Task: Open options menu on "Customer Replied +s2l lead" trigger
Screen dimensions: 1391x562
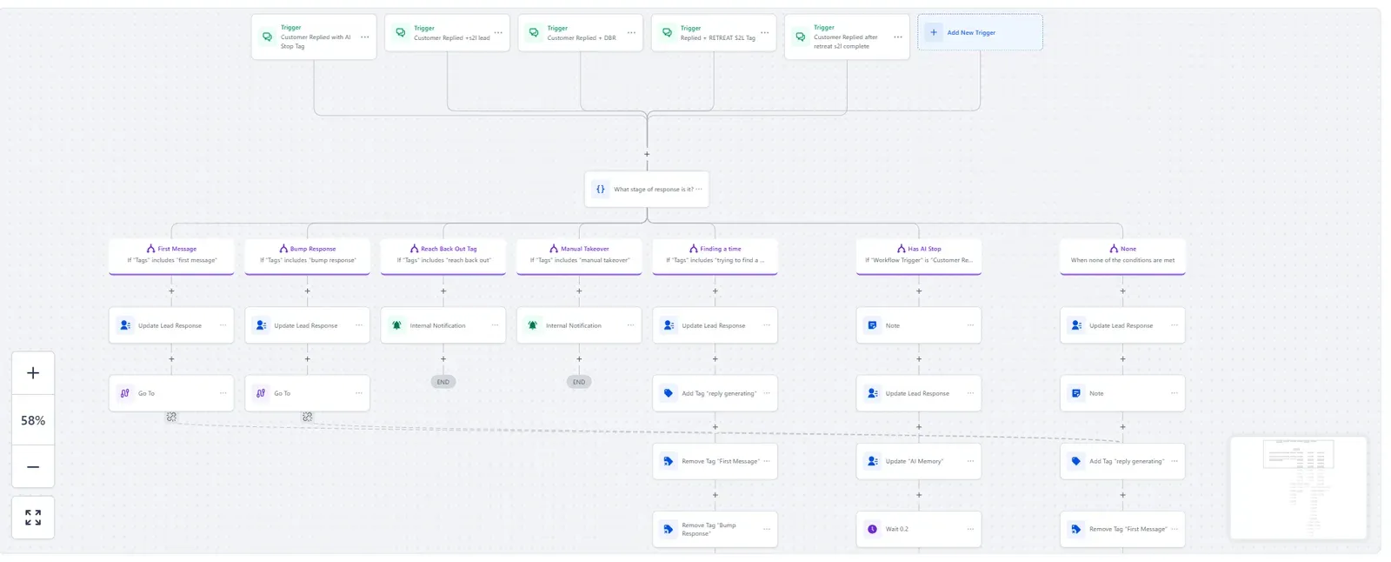Action: (498, 33)
